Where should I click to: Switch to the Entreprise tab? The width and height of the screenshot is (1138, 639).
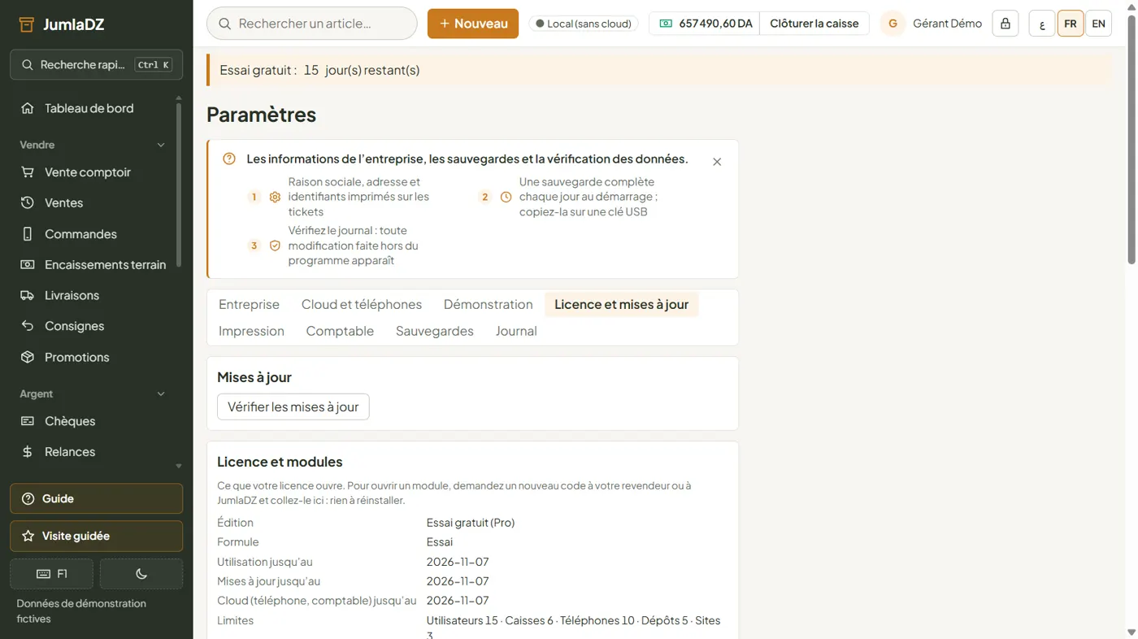pyautogui.click(x=249, y=305)
